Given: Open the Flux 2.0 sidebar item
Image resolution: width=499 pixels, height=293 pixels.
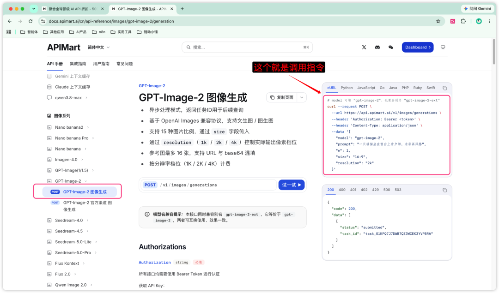Looking at the screenshot, I should pyautogui.click(x=63, y=274).
